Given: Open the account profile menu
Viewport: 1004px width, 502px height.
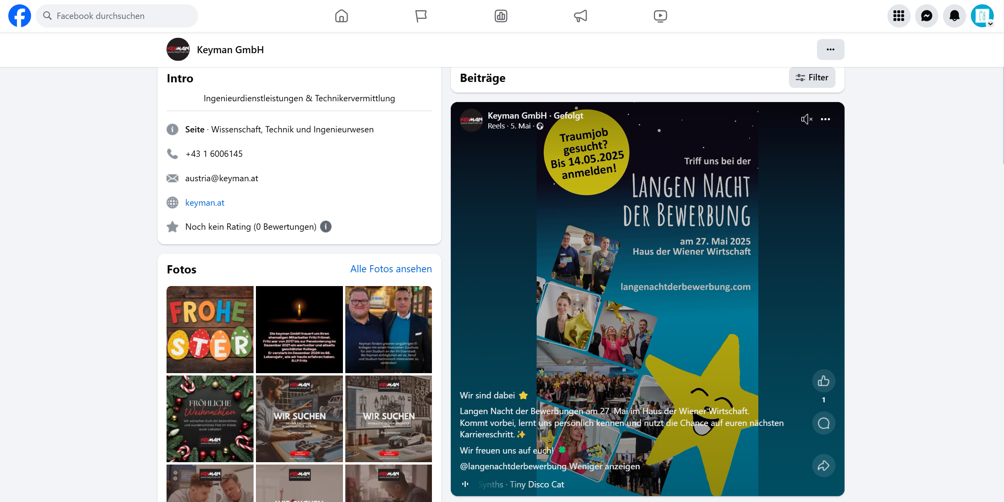Looking at the screenshot, I should tap(982, 16).
